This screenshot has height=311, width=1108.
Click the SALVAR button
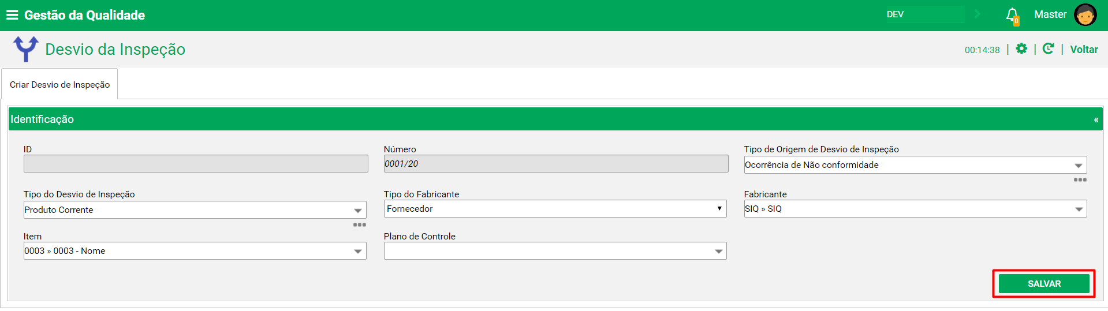point(1044,284)
